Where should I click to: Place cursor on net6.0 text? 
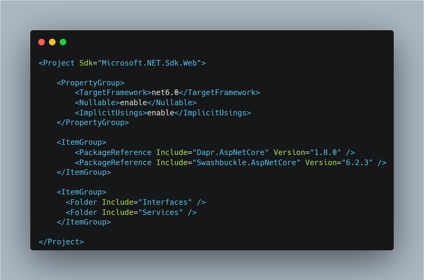165,92
